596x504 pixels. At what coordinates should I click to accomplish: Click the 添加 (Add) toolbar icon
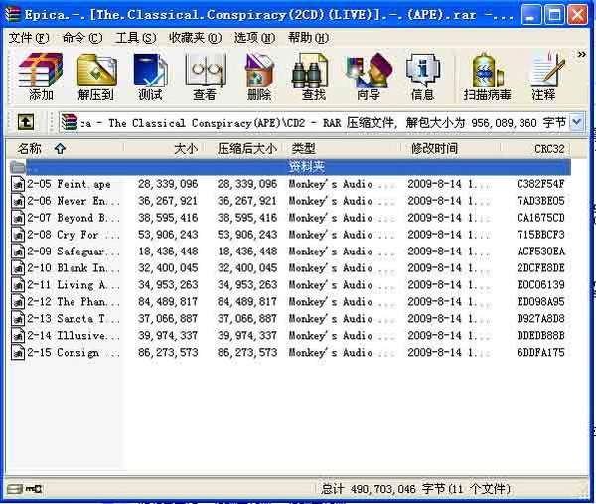(x=41, y=78)
